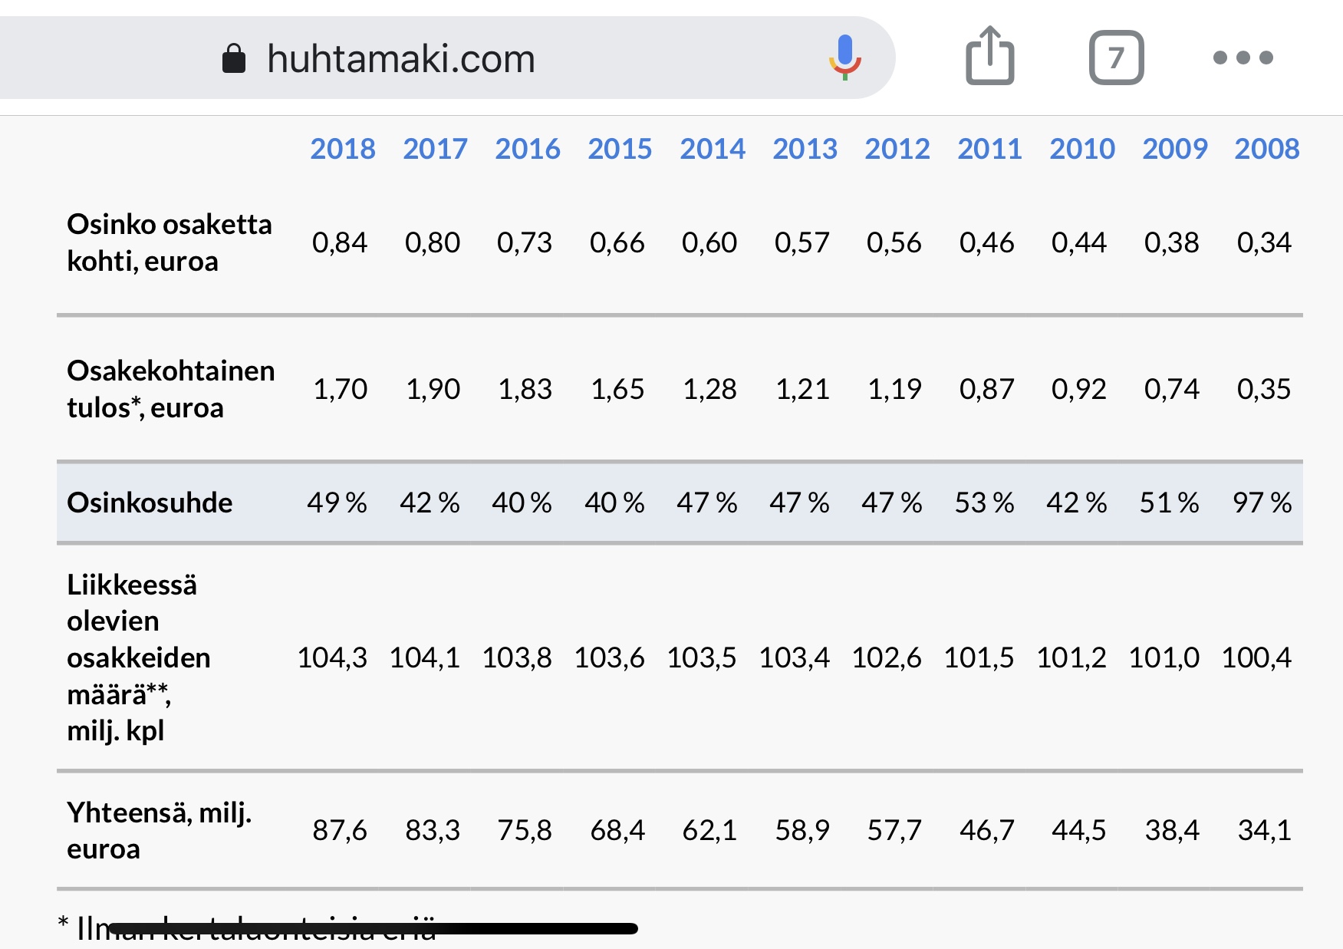The image size is (1343, 949).
Task: Select the 2018 column header
Action: [343, 149]
